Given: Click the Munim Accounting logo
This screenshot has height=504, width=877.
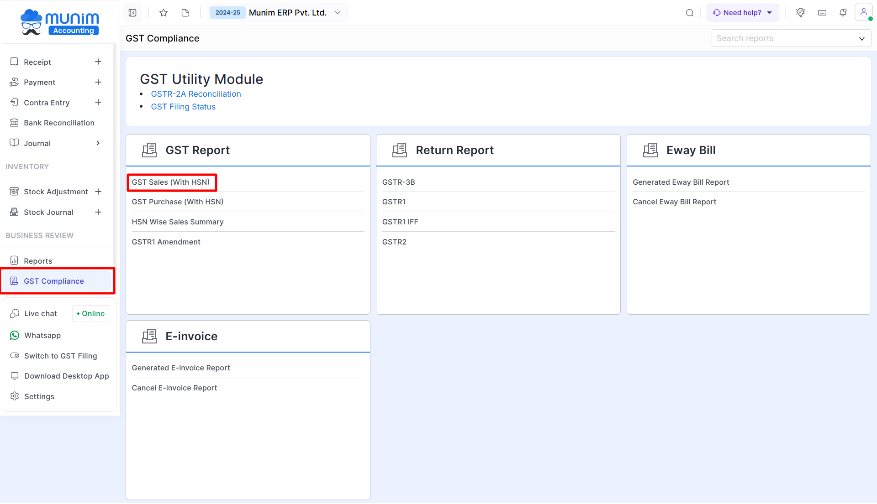Looking at the screenshot, I should (x=60, y=22).
